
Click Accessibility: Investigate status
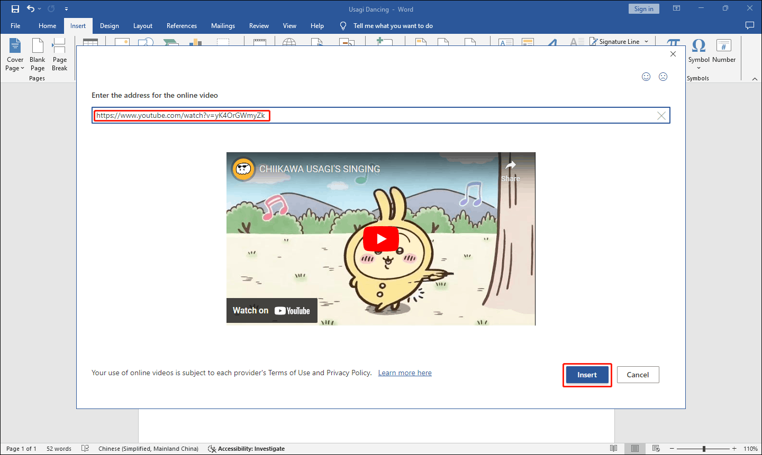pyautogui.click(x=247, y=449)
